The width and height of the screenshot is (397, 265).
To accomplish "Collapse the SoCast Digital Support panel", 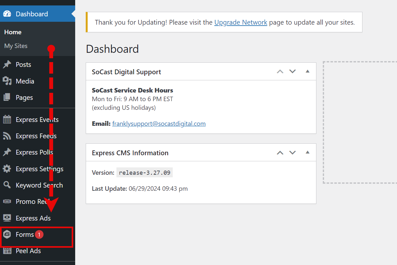I will 307,71.
